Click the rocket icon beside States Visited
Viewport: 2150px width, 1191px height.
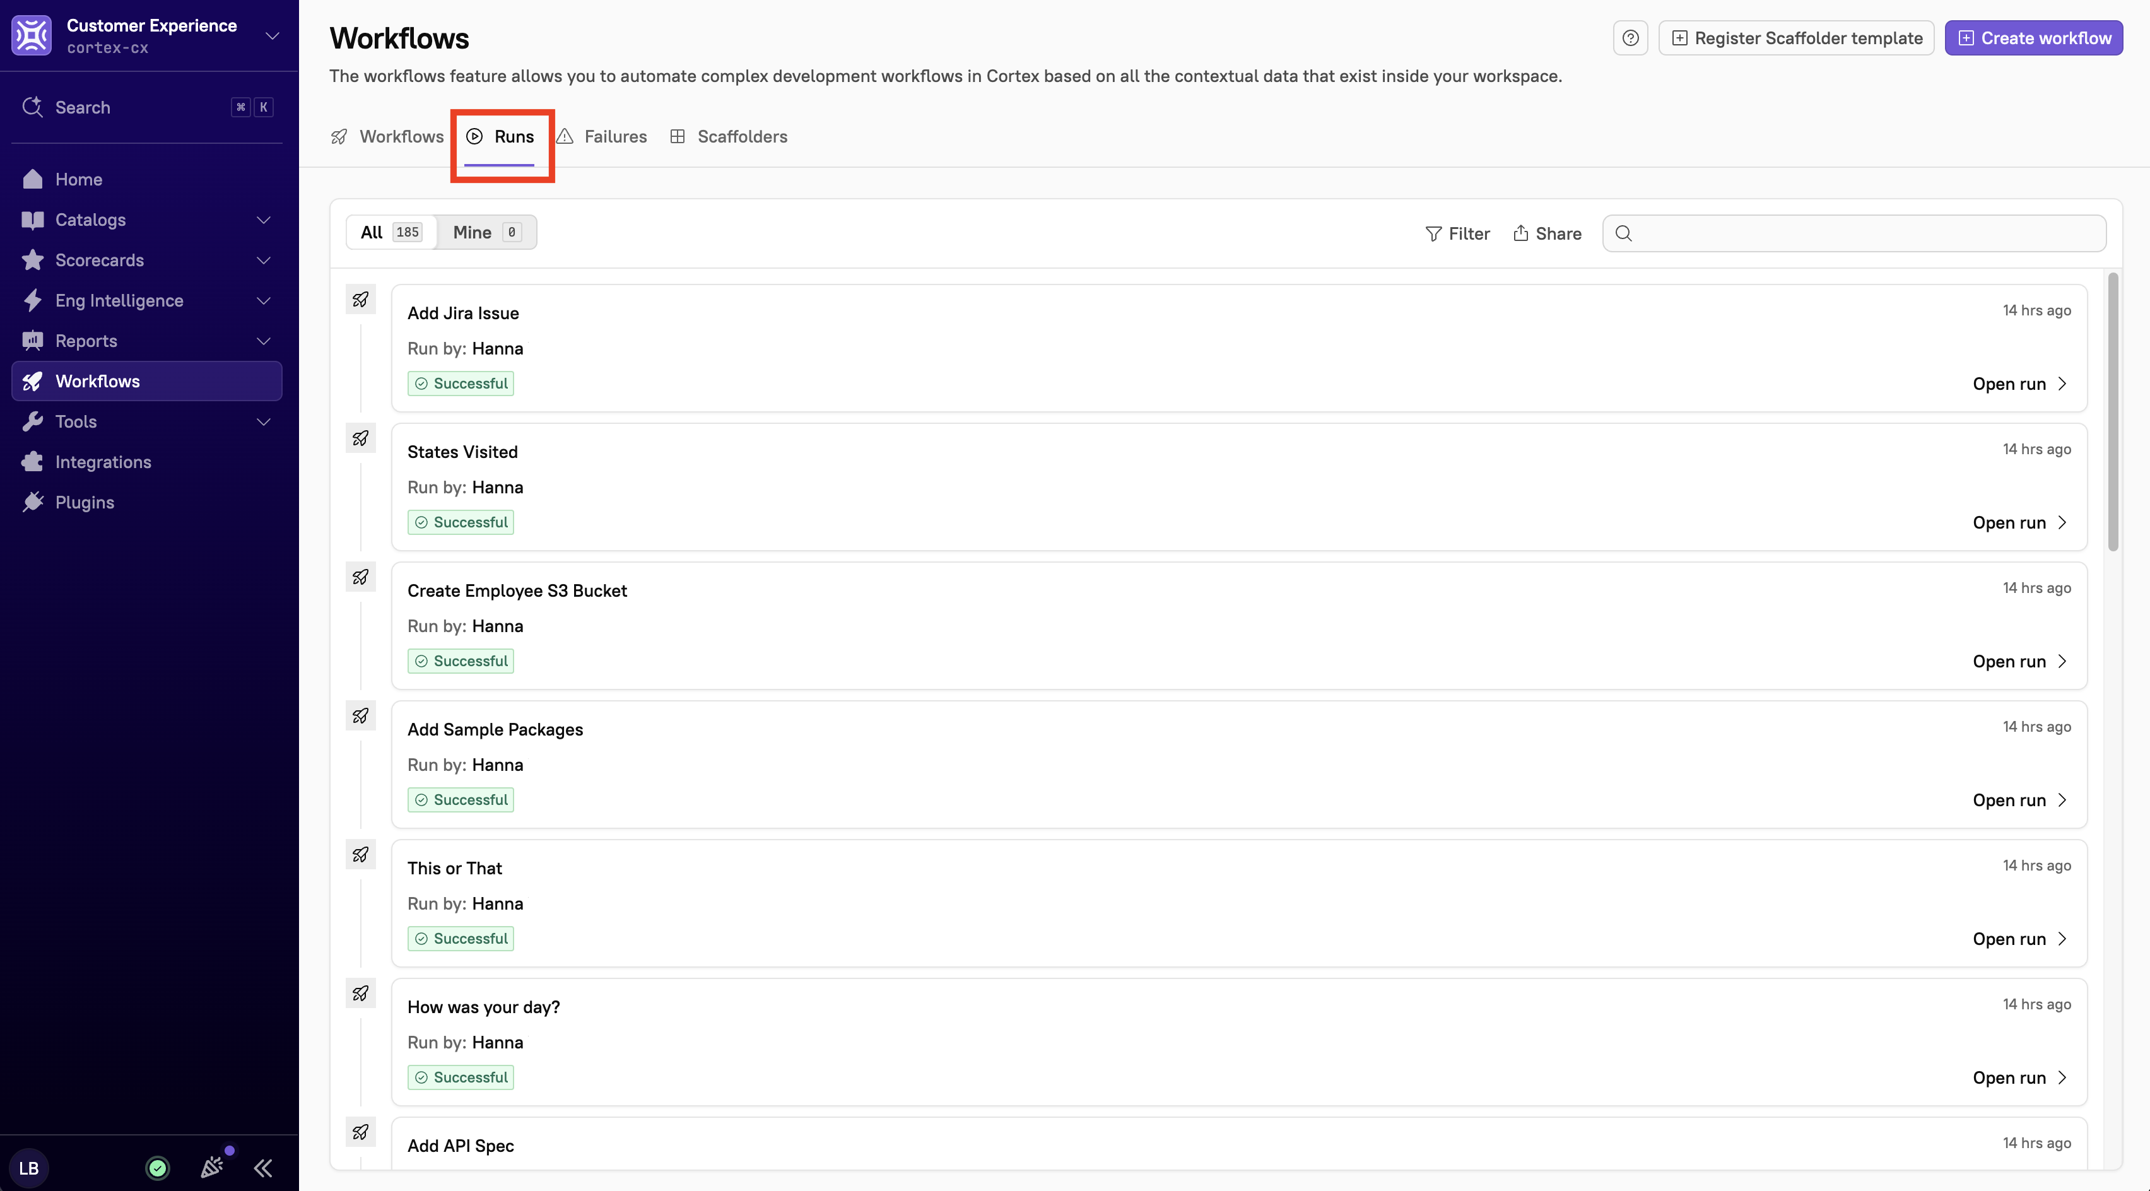pyautogui.click(x=361, y=438)
